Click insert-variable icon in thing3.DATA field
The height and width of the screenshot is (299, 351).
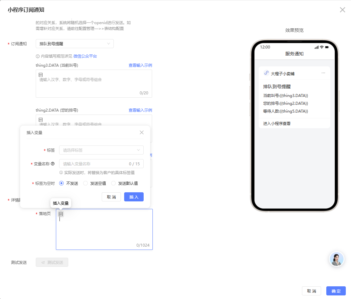(x=41, y=75)
